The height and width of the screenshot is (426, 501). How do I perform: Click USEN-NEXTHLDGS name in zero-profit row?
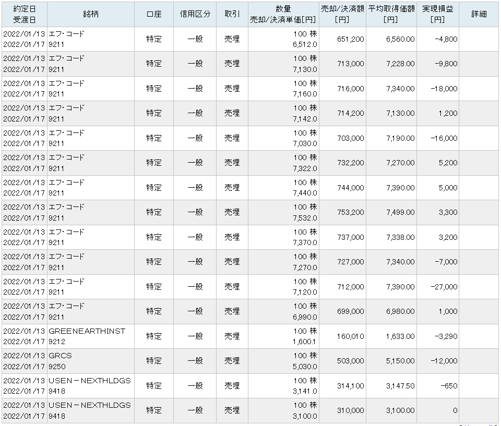click(x=90, y=405)
